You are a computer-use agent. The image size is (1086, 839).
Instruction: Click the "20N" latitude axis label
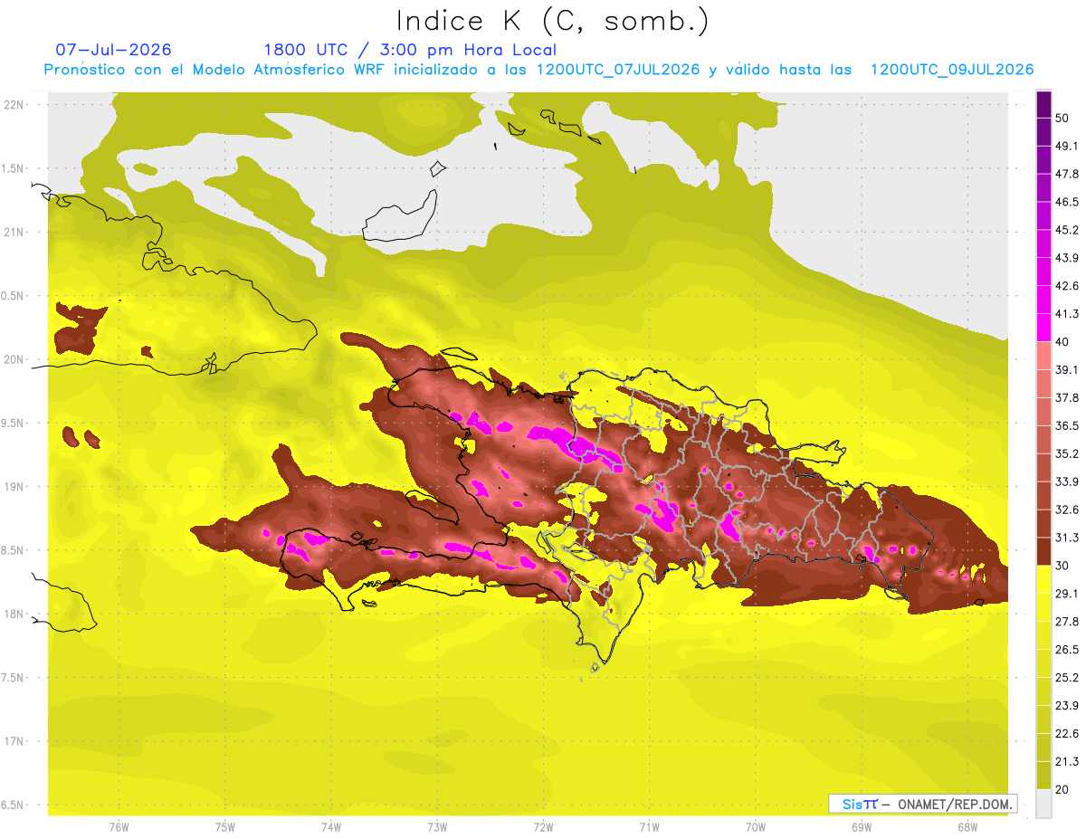coord(14,359)
